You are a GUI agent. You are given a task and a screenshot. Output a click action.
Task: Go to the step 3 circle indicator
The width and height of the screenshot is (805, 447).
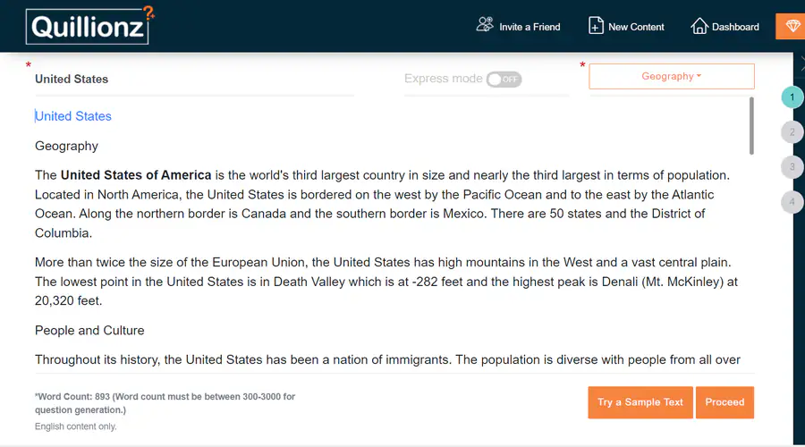click(x=792, y=167)
